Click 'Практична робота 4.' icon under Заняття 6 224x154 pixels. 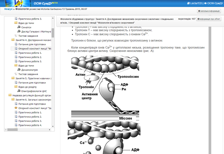click(16, 125)
